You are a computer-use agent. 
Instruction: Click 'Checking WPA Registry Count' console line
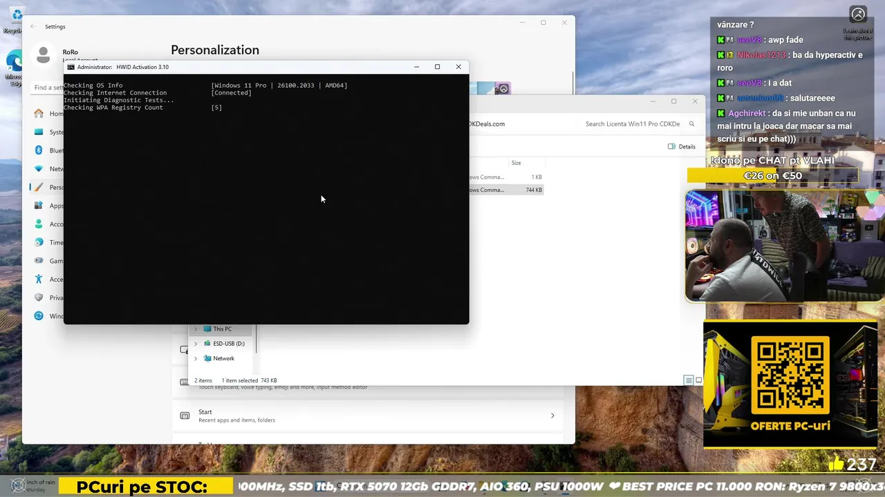[x=113, y=108]
